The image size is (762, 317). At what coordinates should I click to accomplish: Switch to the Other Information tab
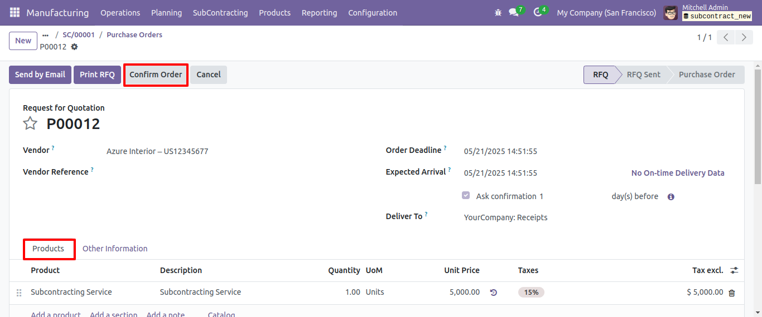(115, 249)
